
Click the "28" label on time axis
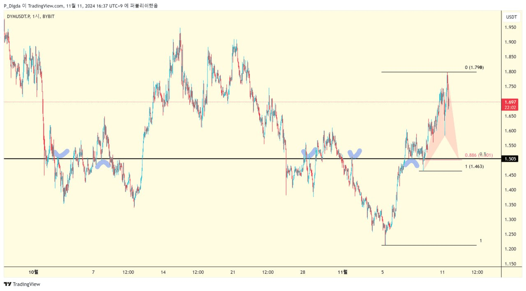(x=302, y=272)
